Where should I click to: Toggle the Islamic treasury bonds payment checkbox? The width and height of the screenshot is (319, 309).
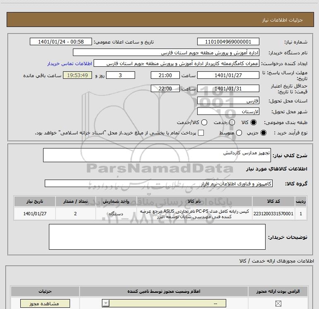coord(201,133)
